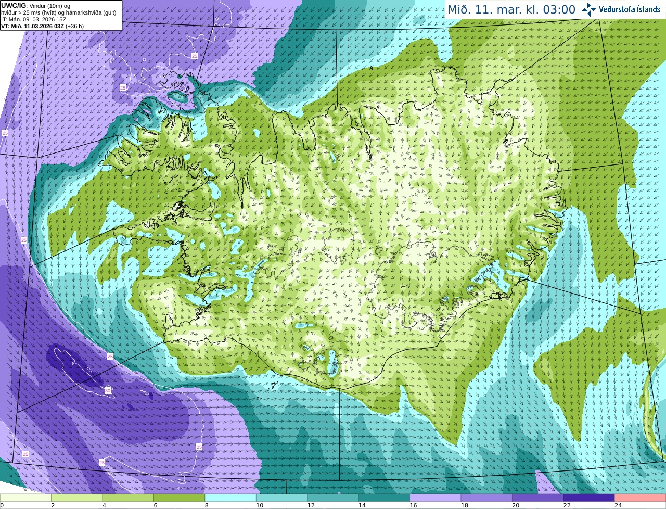
Task: Click the Veðurstofa Íslands name text
Action: 630,9
